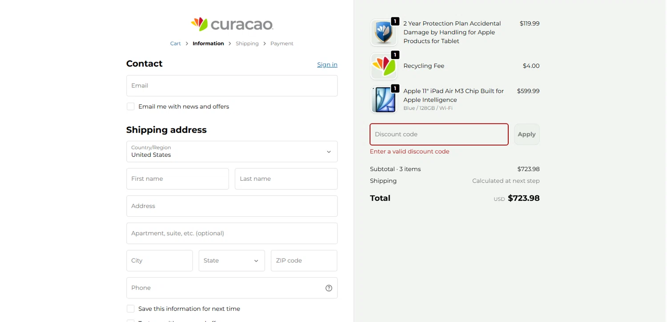This screenshot has width=667, height=322.
Task: Click the 2 Year Protection Plan item name
Action: (452, 32)
